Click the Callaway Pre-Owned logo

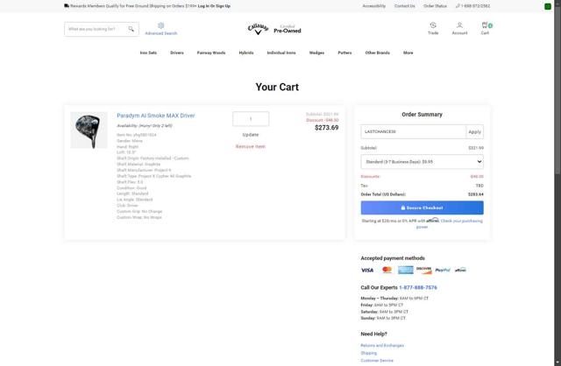[274, 29]
